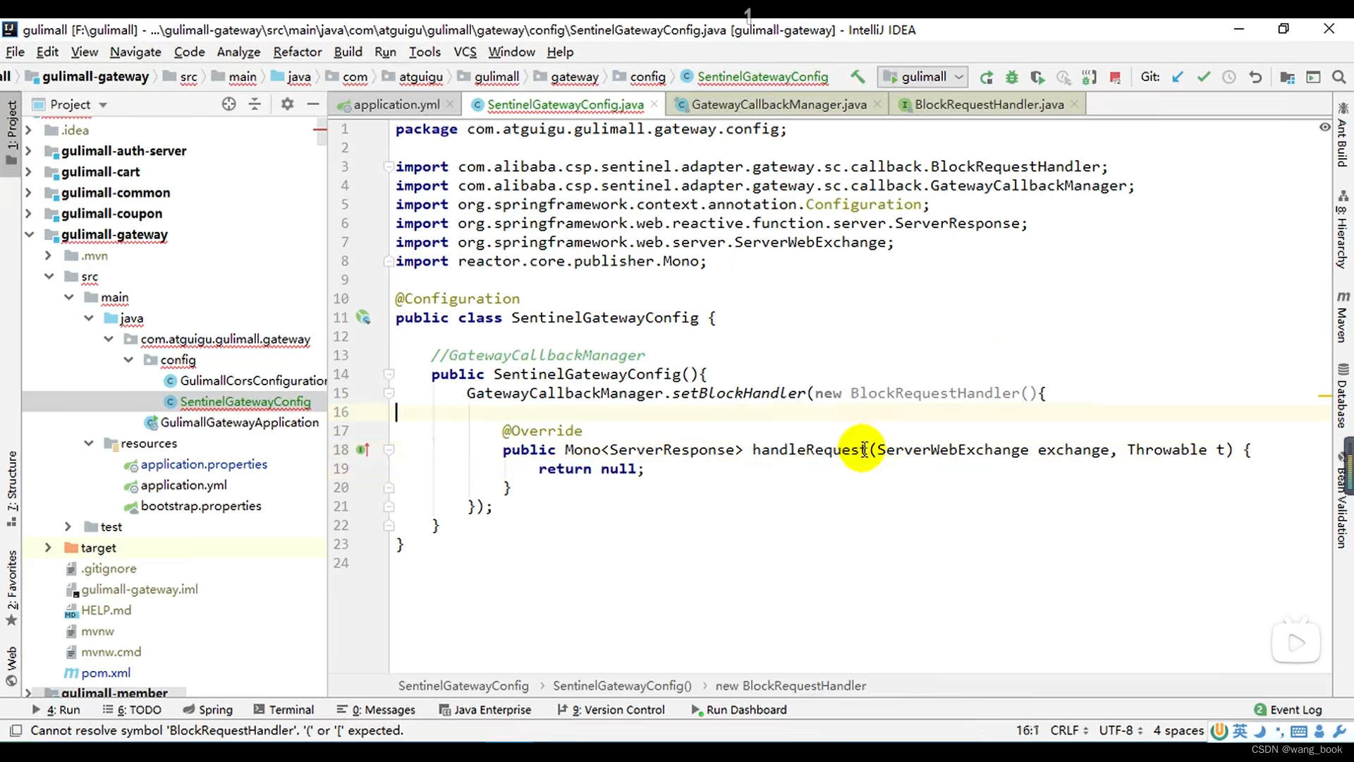This screenshot has width=1354, height=762.
Task: Open Project panel settings gear
Action: pos(287,104)
